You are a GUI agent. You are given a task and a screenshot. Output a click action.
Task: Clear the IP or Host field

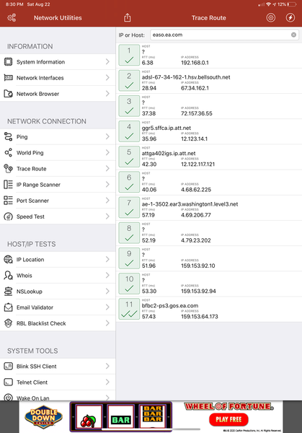293,35
